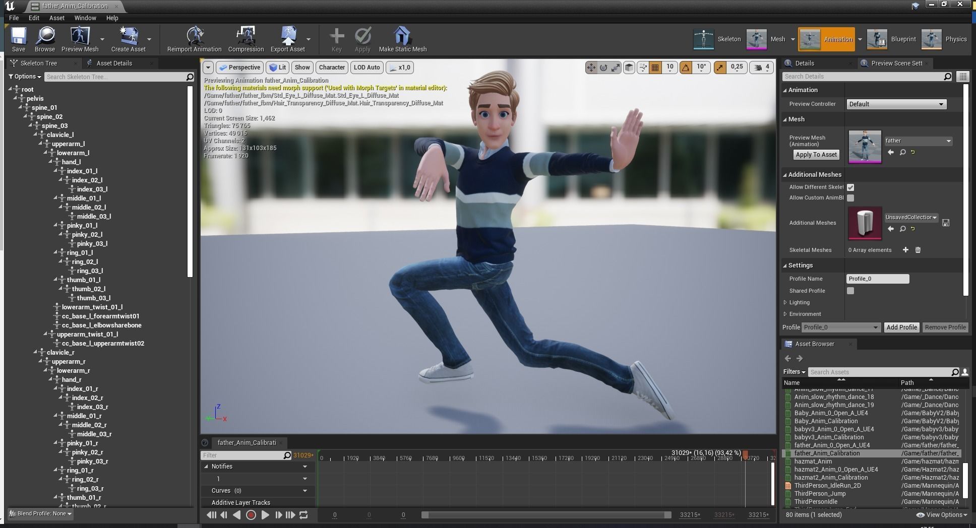976x528 pixels.
Task: Click the Add Profile button
Action: (901, 327)
